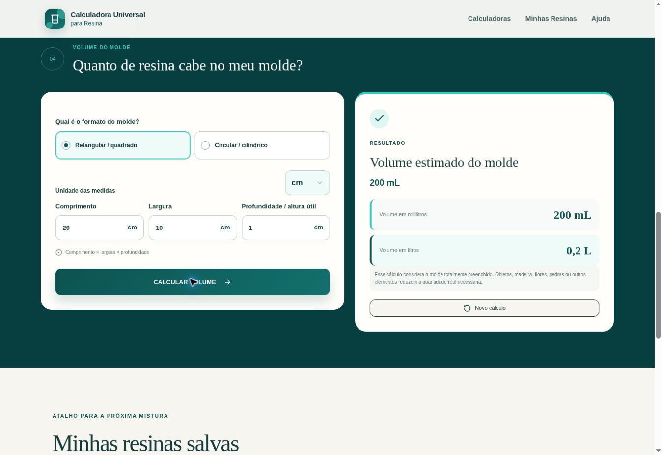The width and height of the screenshot is (662, 455).
Task: Click the Calculadora Universal title text
Action: pyautogui.click(x=108, y=15)
